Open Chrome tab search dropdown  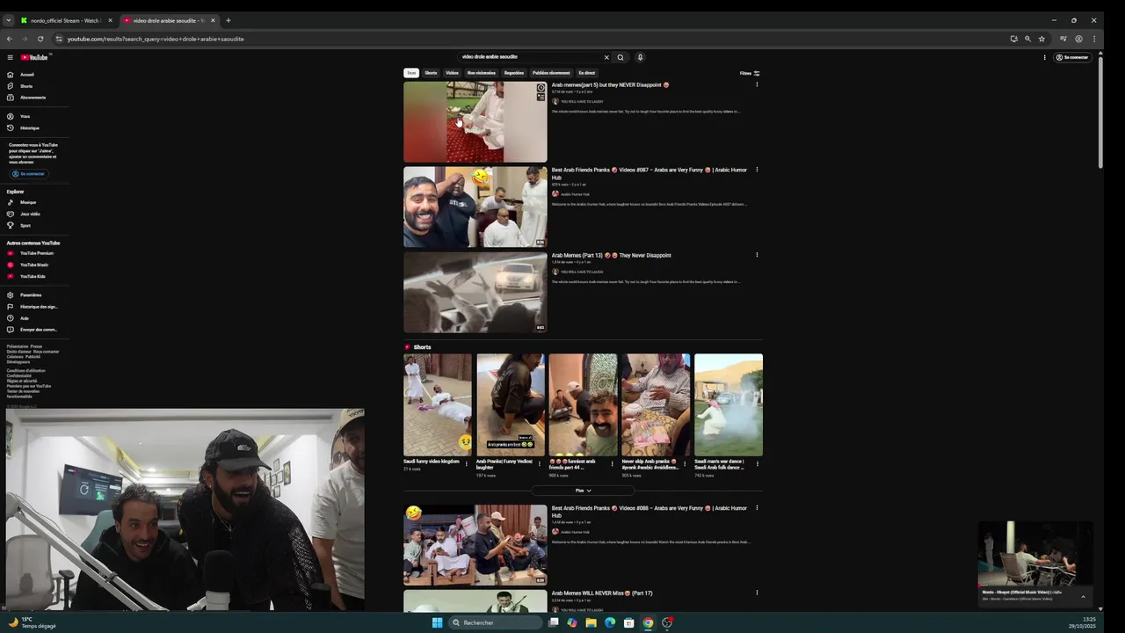[9, 20]
